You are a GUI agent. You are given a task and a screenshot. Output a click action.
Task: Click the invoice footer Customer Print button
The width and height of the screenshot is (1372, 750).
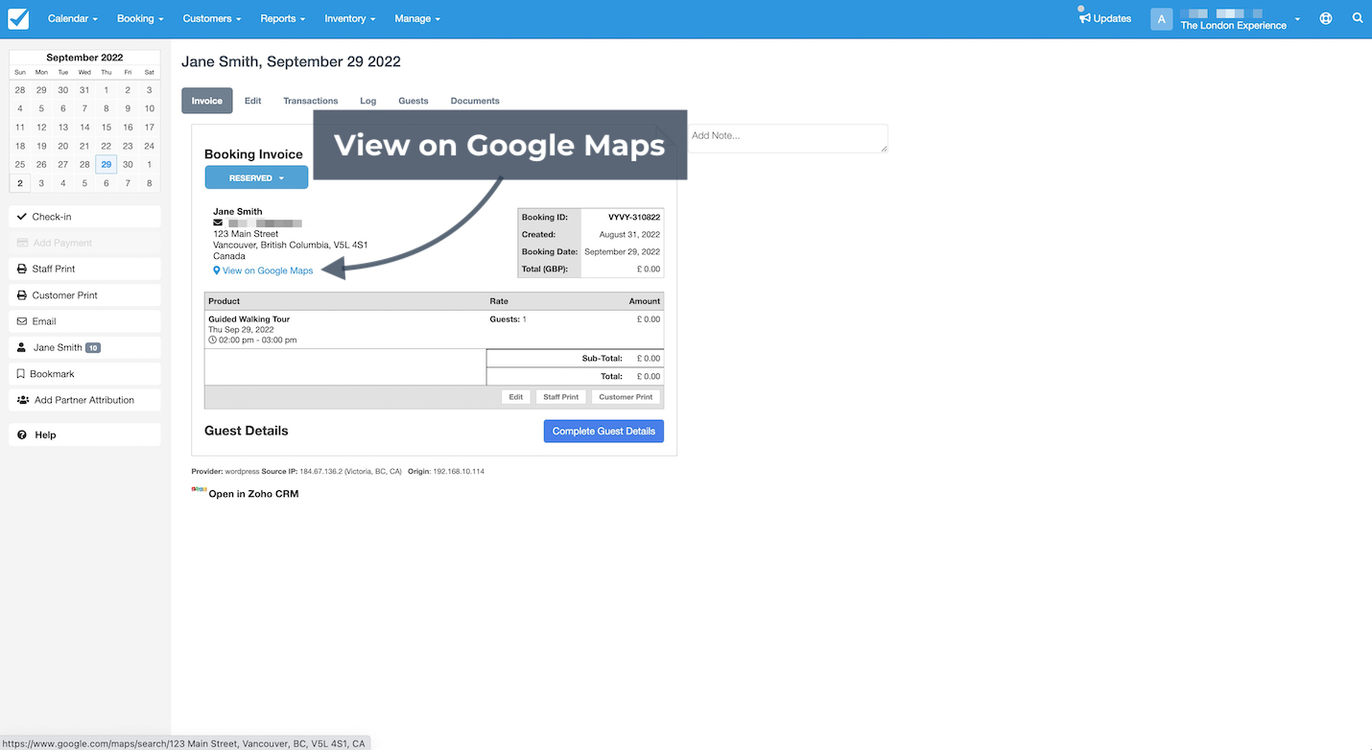[x=626, y=397]
